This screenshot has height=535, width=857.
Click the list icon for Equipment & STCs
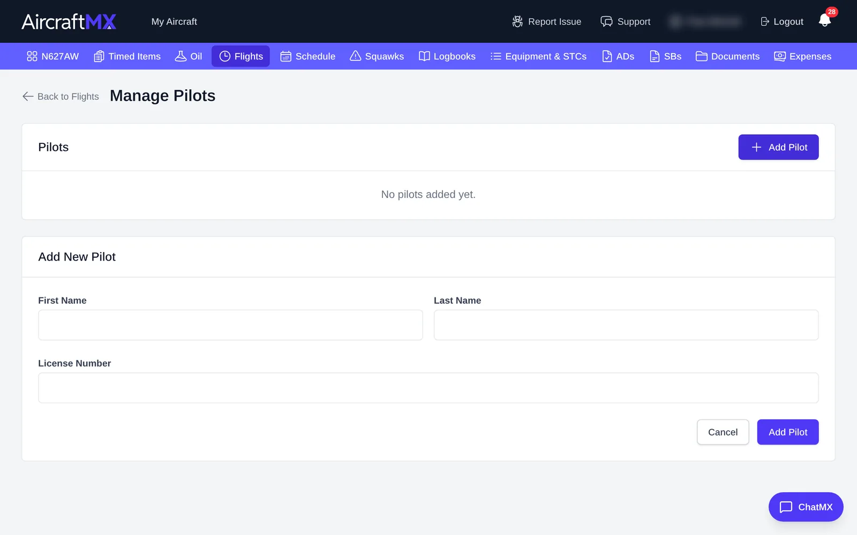click(x=496, y=56)
